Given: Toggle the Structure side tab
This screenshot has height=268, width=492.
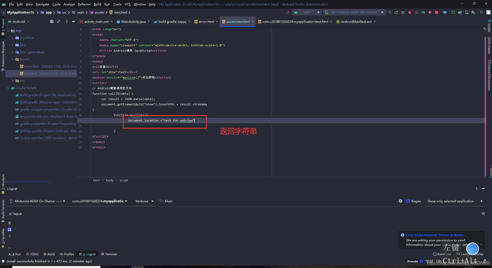Looking at the screenshot, I should click(x=3, y=184).
